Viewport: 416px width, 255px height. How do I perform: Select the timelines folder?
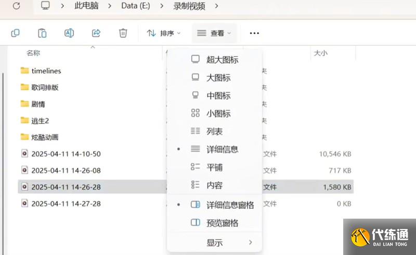tap(46, 71)
